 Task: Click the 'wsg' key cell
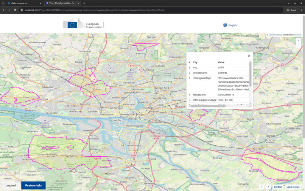pos(195,67)
